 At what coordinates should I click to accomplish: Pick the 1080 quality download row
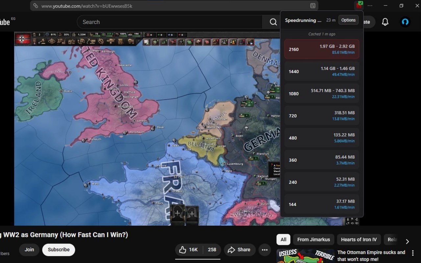pyautogui.click(x=322, y=93)
